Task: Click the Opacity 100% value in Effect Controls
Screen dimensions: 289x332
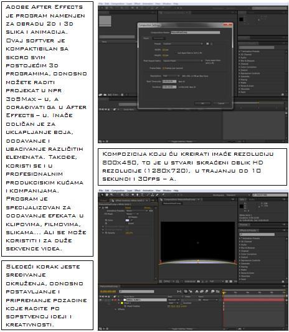Action: tap(129, 233)
